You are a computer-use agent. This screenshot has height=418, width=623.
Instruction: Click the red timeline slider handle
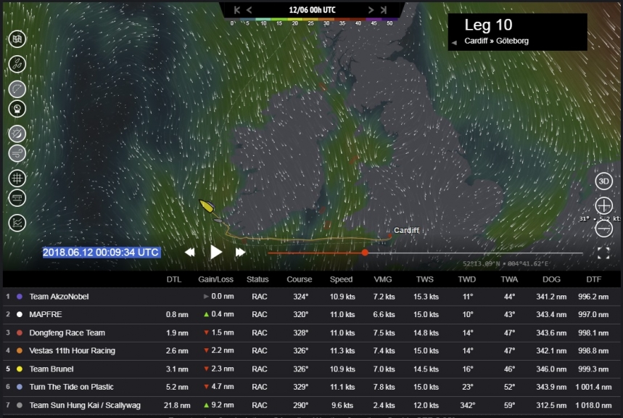pos(365,253)
